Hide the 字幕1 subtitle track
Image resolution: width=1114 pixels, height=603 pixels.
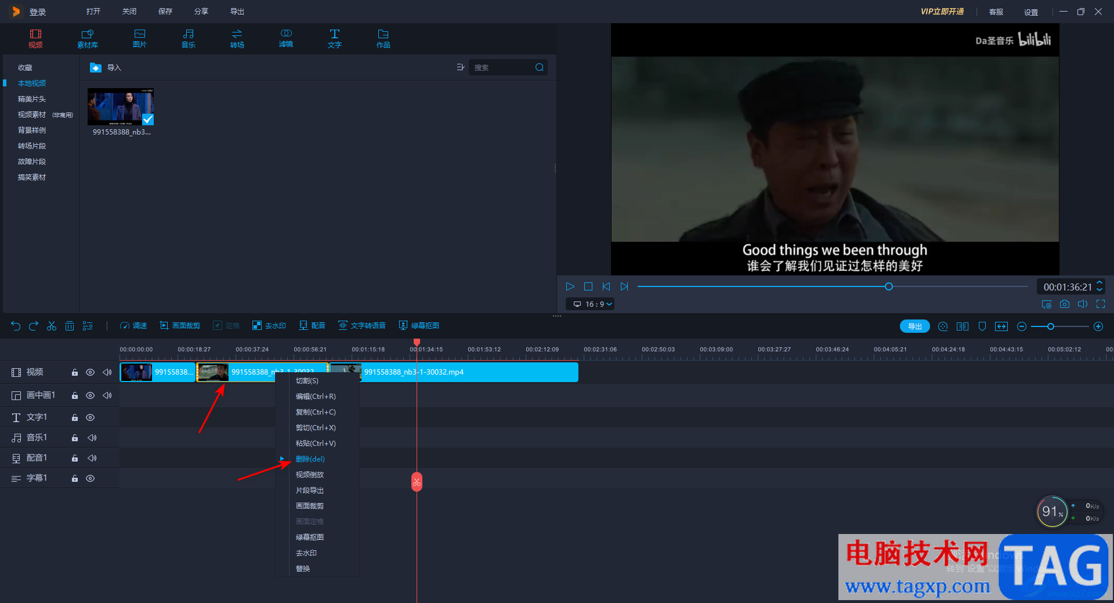pos(91,478)
